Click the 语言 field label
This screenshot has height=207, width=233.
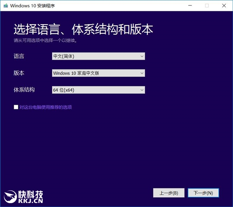[x=19, y=56]
